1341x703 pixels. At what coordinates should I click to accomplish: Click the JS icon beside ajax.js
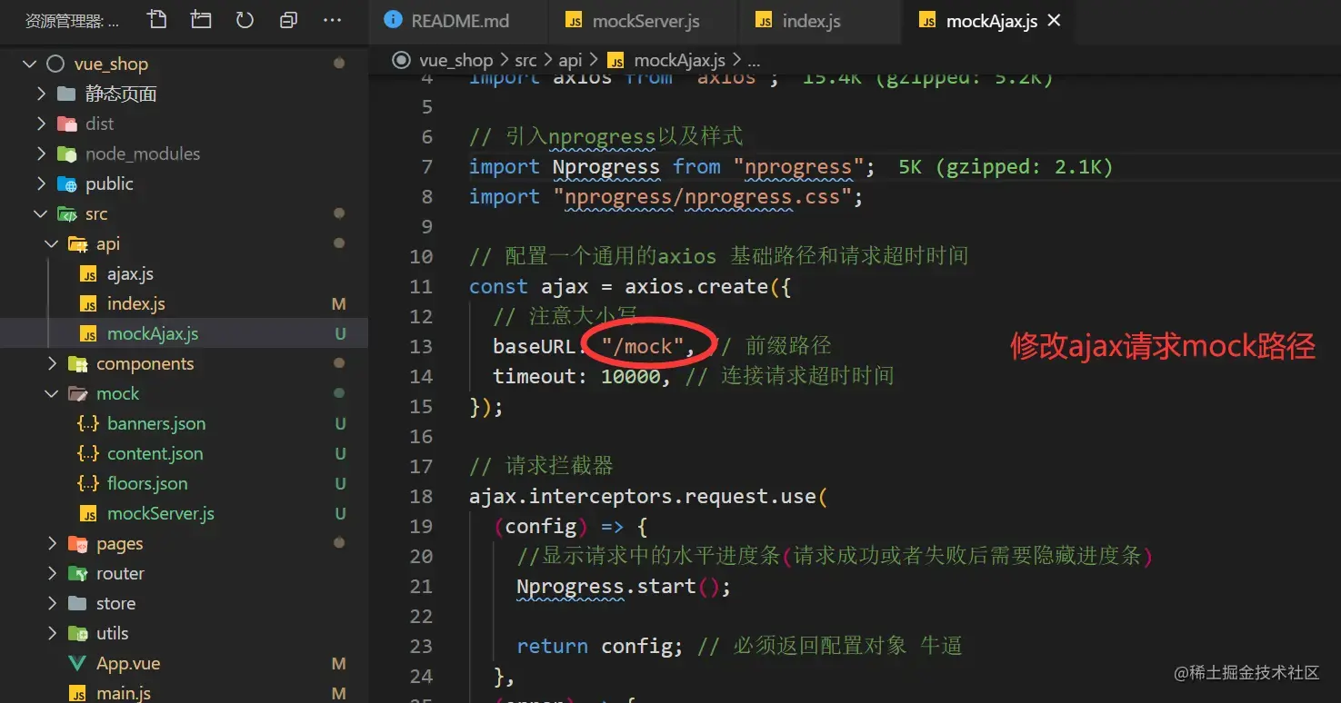88,274
